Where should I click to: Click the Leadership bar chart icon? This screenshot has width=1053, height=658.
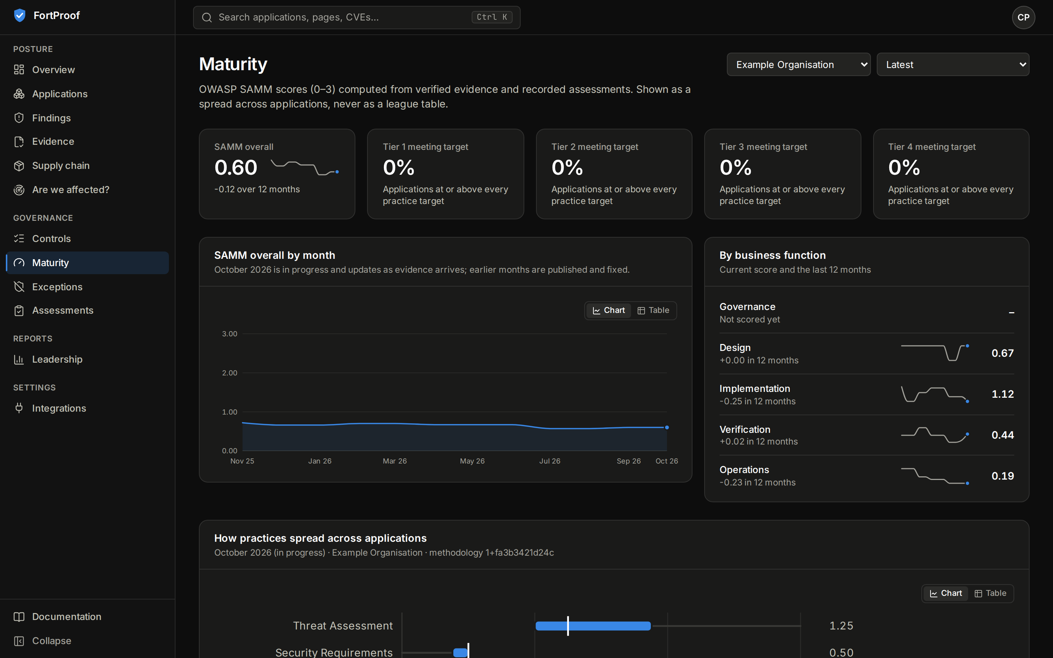pos(19,359)
